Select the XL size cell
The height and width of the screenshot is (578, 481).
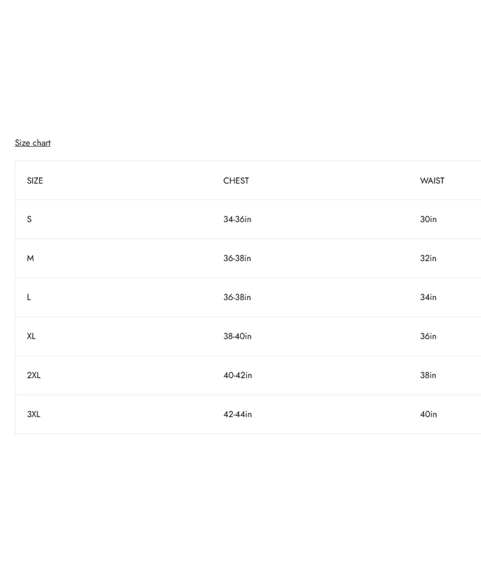pos(31,336)
